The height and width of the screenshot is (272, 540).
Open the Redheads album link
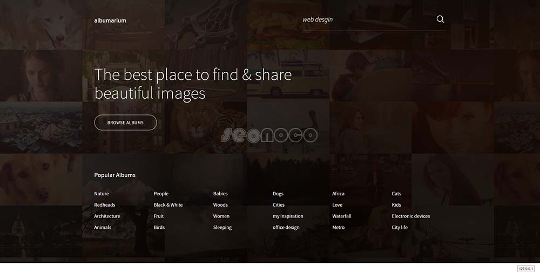click(x=105, y=205)
